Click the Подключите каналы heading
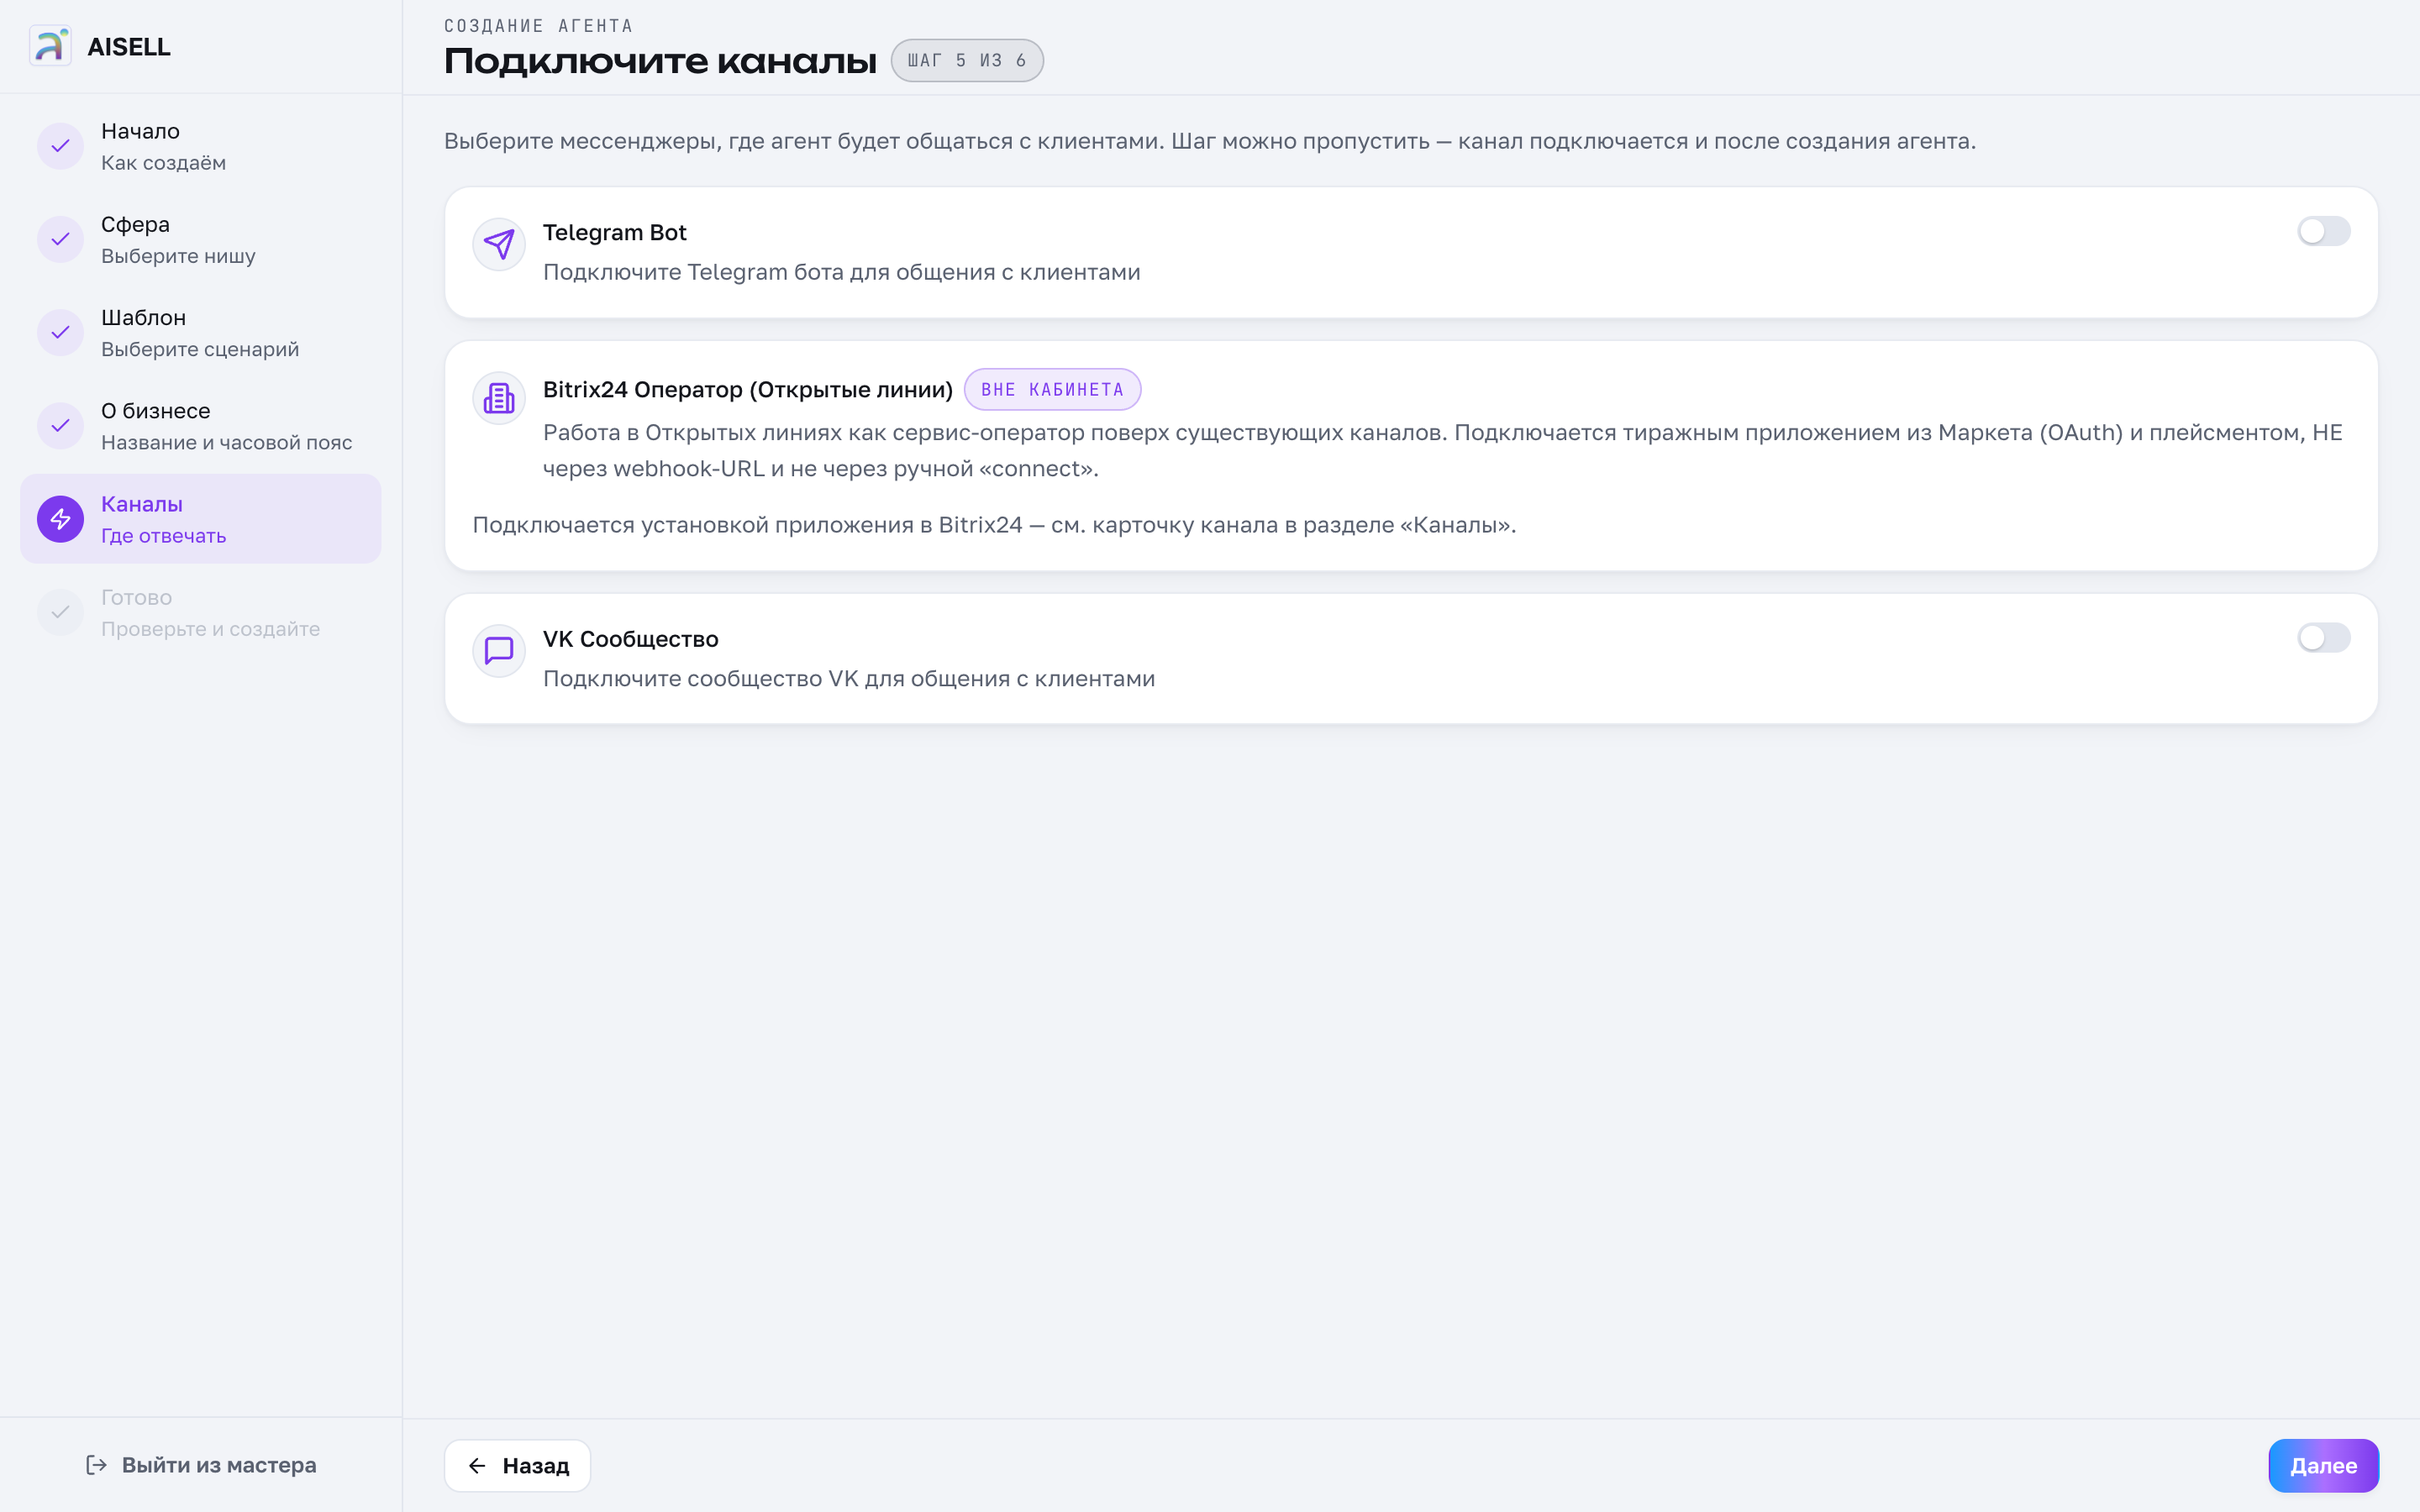 point(660,61)
